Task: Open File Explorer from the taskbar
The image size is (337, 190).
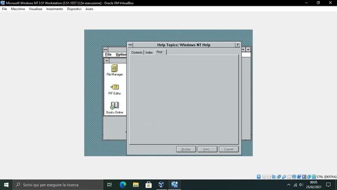Action: (136, 185)
